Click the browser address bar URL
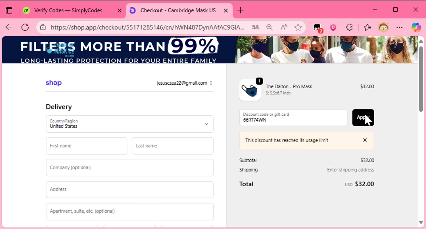Screen dimensions: 426x229 pyautogui.click(x=148, y=27)
